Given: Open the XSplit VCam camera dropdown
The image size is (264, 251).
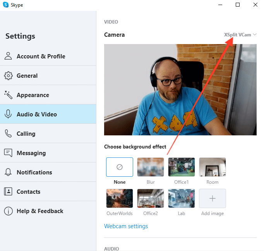Looking at the screenshot, I should tap(240, 35).
